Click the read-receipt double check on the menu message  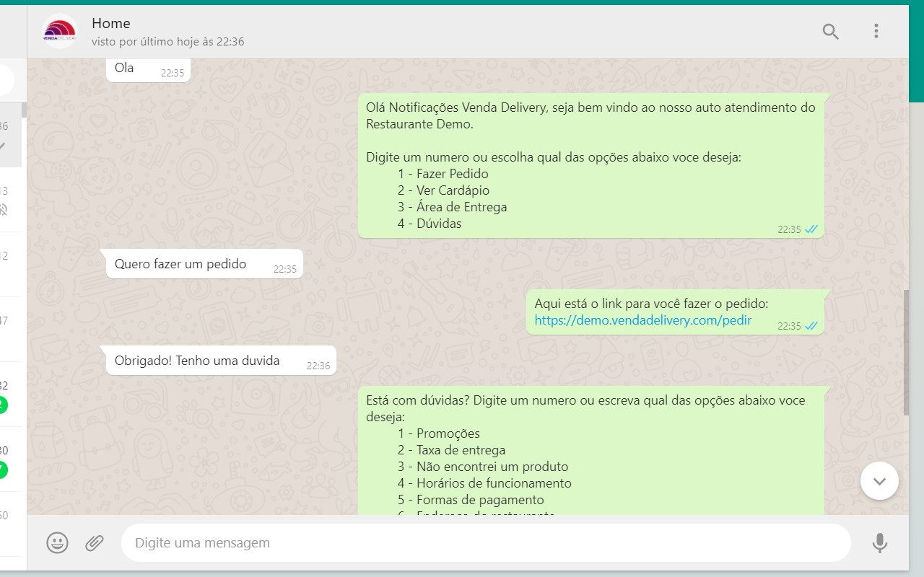(811, 229)
